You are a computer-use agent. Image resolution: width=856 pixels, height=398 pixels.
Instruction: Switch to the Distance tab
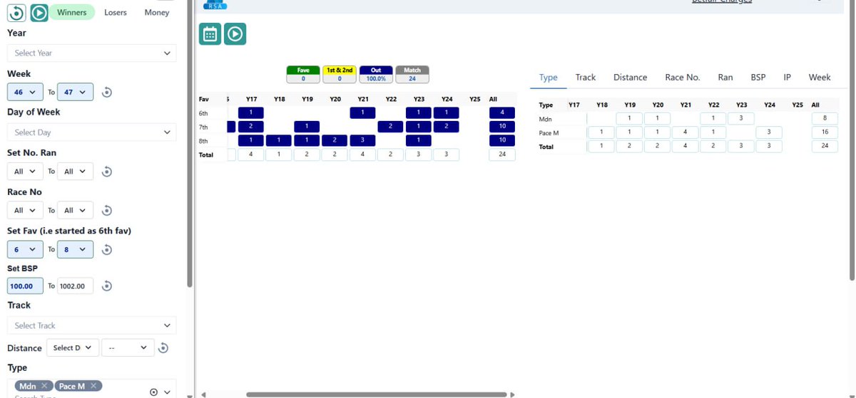tap(630, 77)
